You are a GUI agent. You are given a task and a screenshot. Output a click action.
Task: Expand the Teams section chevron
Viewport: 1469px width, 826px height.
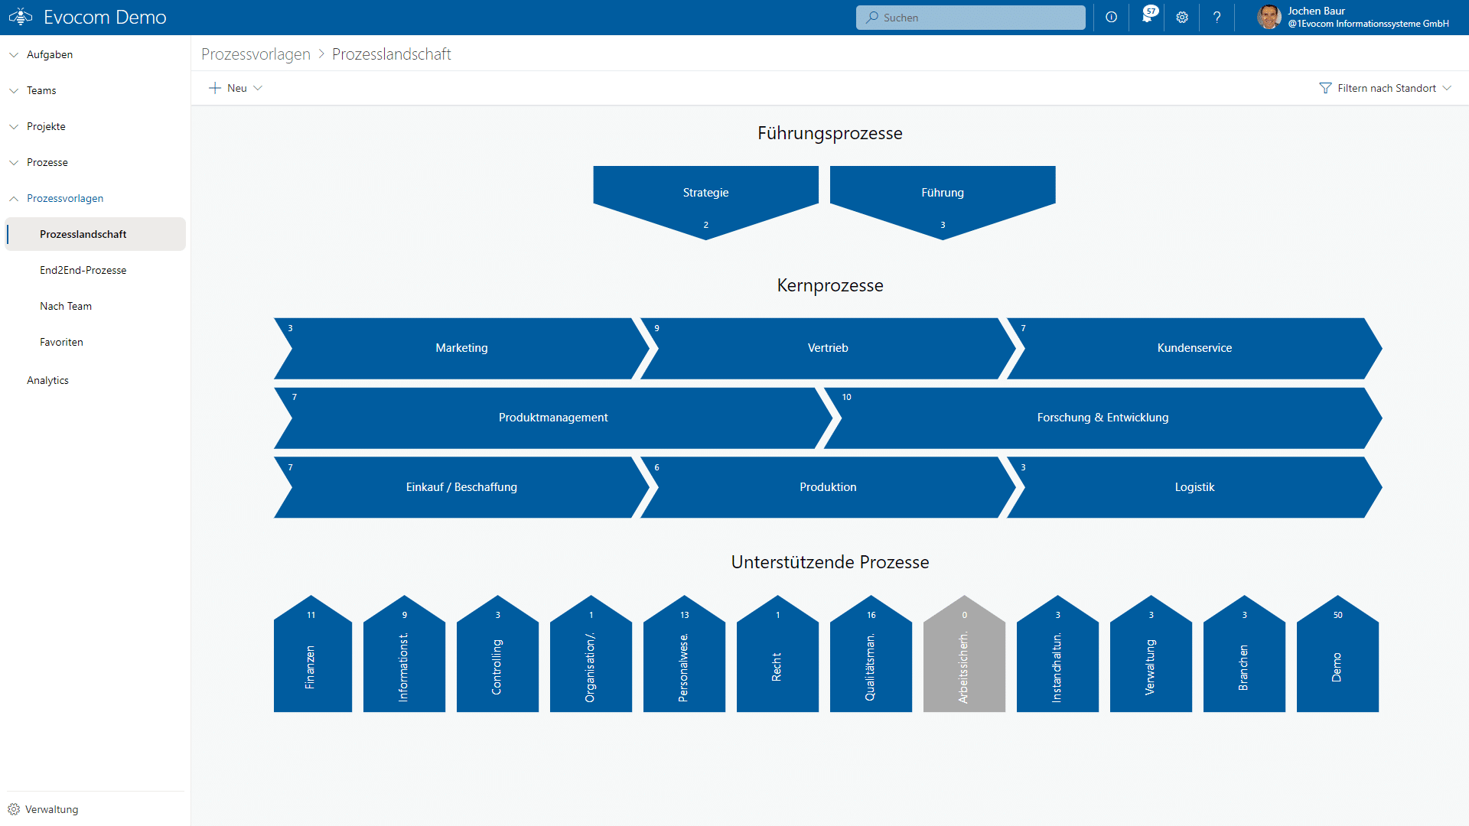(x=14, y=90)
